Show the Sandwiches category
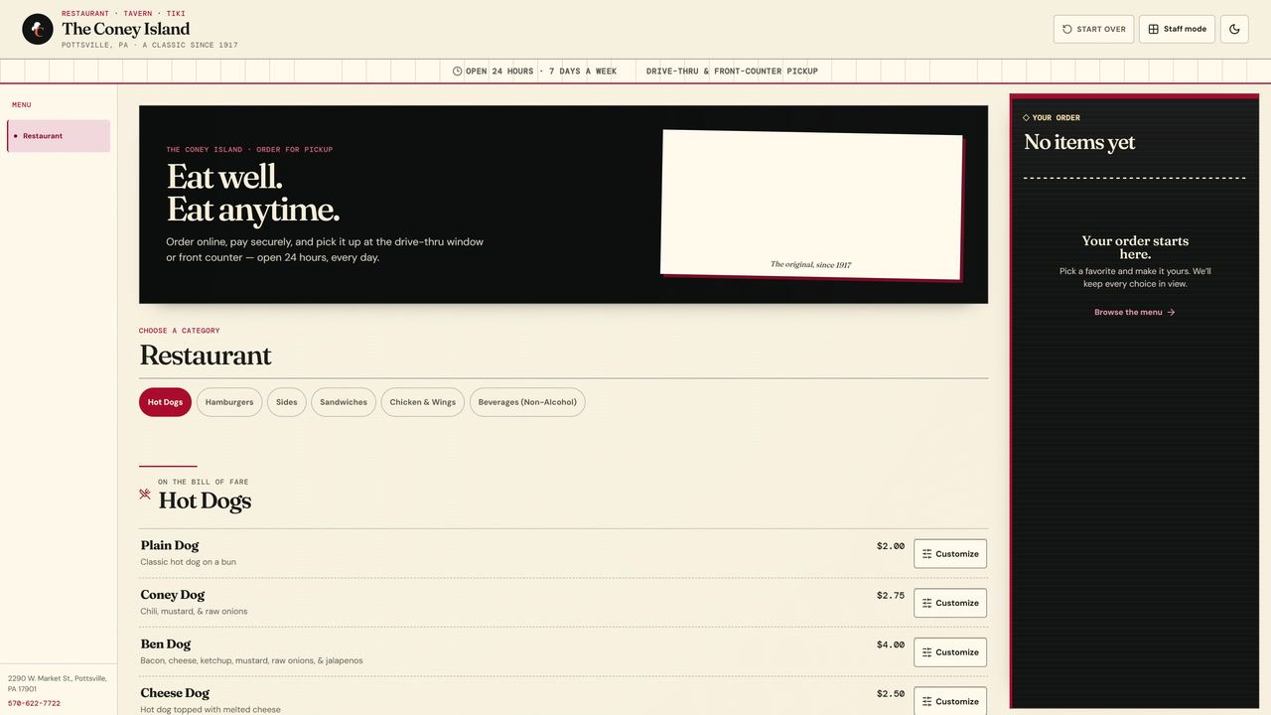This screenshot has height=715, width=1271. coord(344,402)
